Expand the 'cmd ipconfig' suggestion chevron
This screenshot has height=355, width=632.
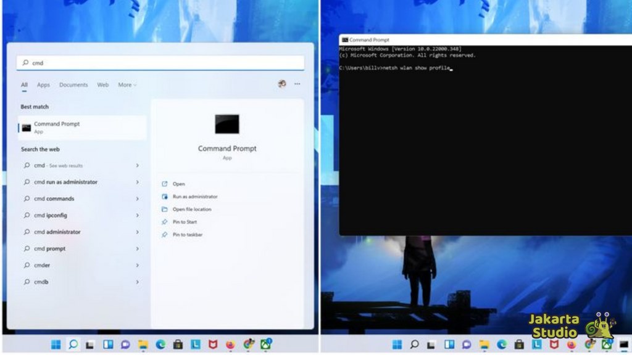coord(137,216)
